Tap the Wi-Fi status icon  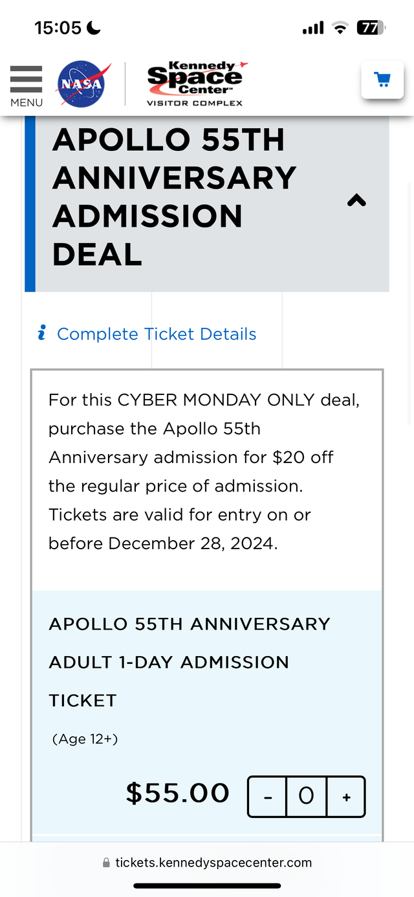click(x=340, y=28)
